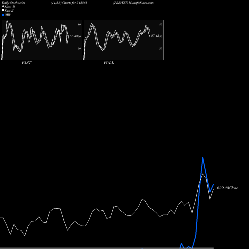Click the 80 level label in FULL chart
Screen dimensions: 249x249
[161, 25]
